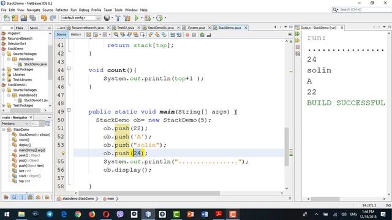Open the default config dropdown

(x=81, y=18)
